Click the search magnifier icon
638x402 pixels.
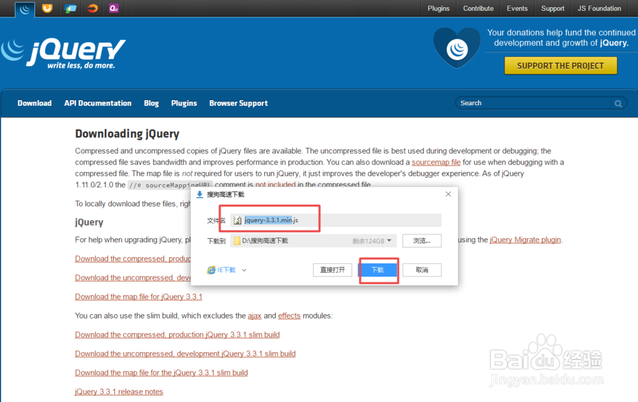(618, 104)
